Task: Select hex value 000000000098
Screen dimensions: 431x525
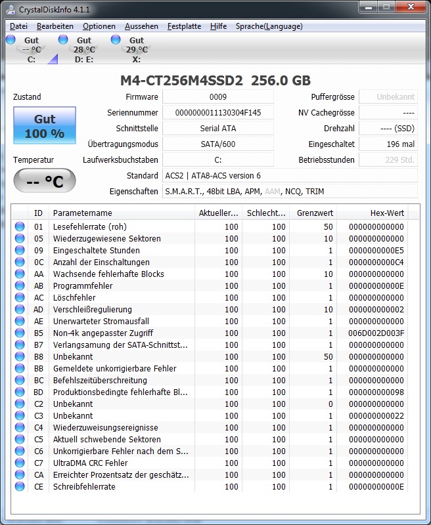Action: [x=376, y=392]
